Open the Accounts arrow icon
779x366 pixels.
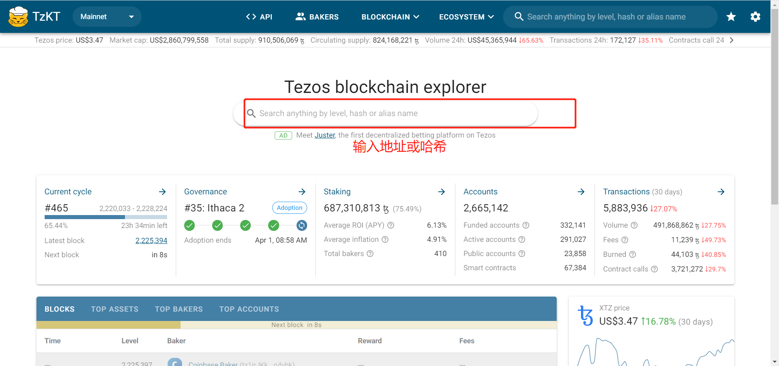581,192
